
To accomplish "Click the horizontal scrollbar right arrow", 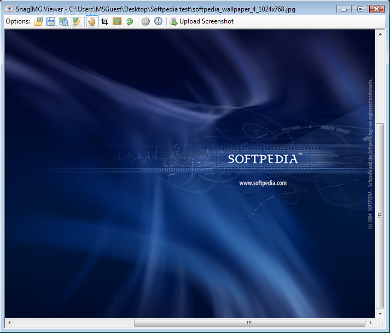I will click(x=371, y=323).
